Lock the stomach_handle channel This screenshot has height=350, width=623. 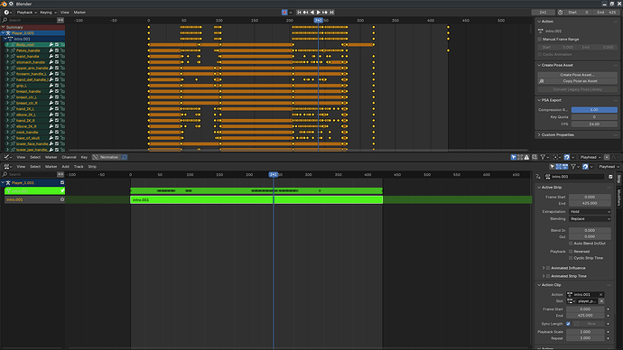tap(62, 62)
